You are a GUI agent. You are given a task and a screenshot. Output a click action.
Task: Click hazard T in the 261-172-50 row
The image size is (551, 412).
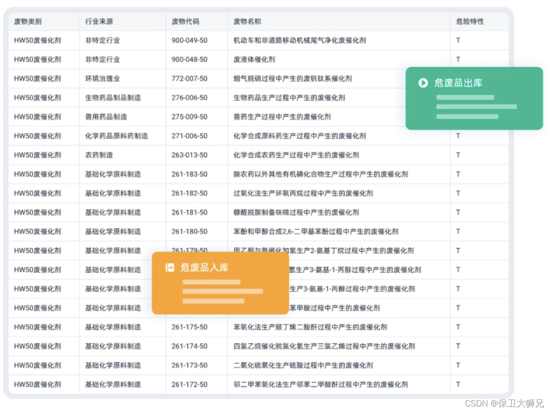pos(458,384)
